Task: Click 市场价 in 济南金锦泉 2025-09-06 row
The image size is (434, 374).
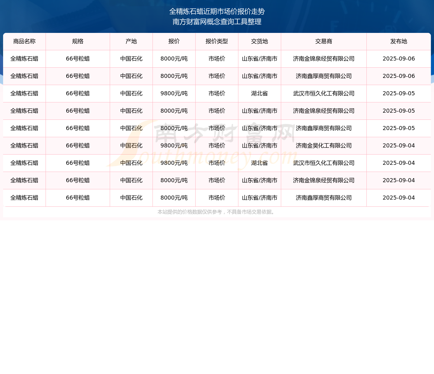Action: tap(217, 59)
